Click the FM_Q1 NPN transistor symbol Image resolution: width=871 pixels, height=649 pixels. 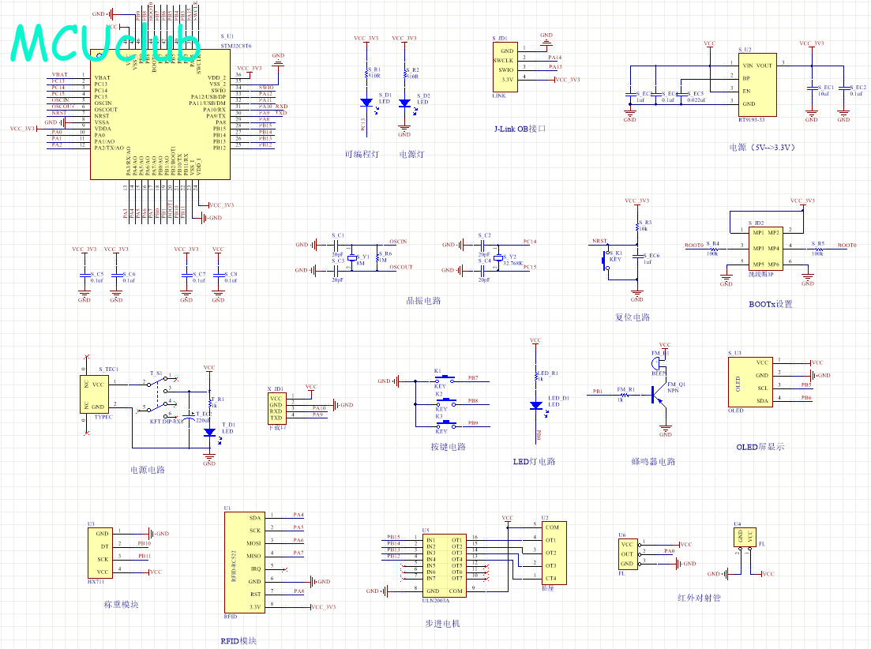(659, 396)
